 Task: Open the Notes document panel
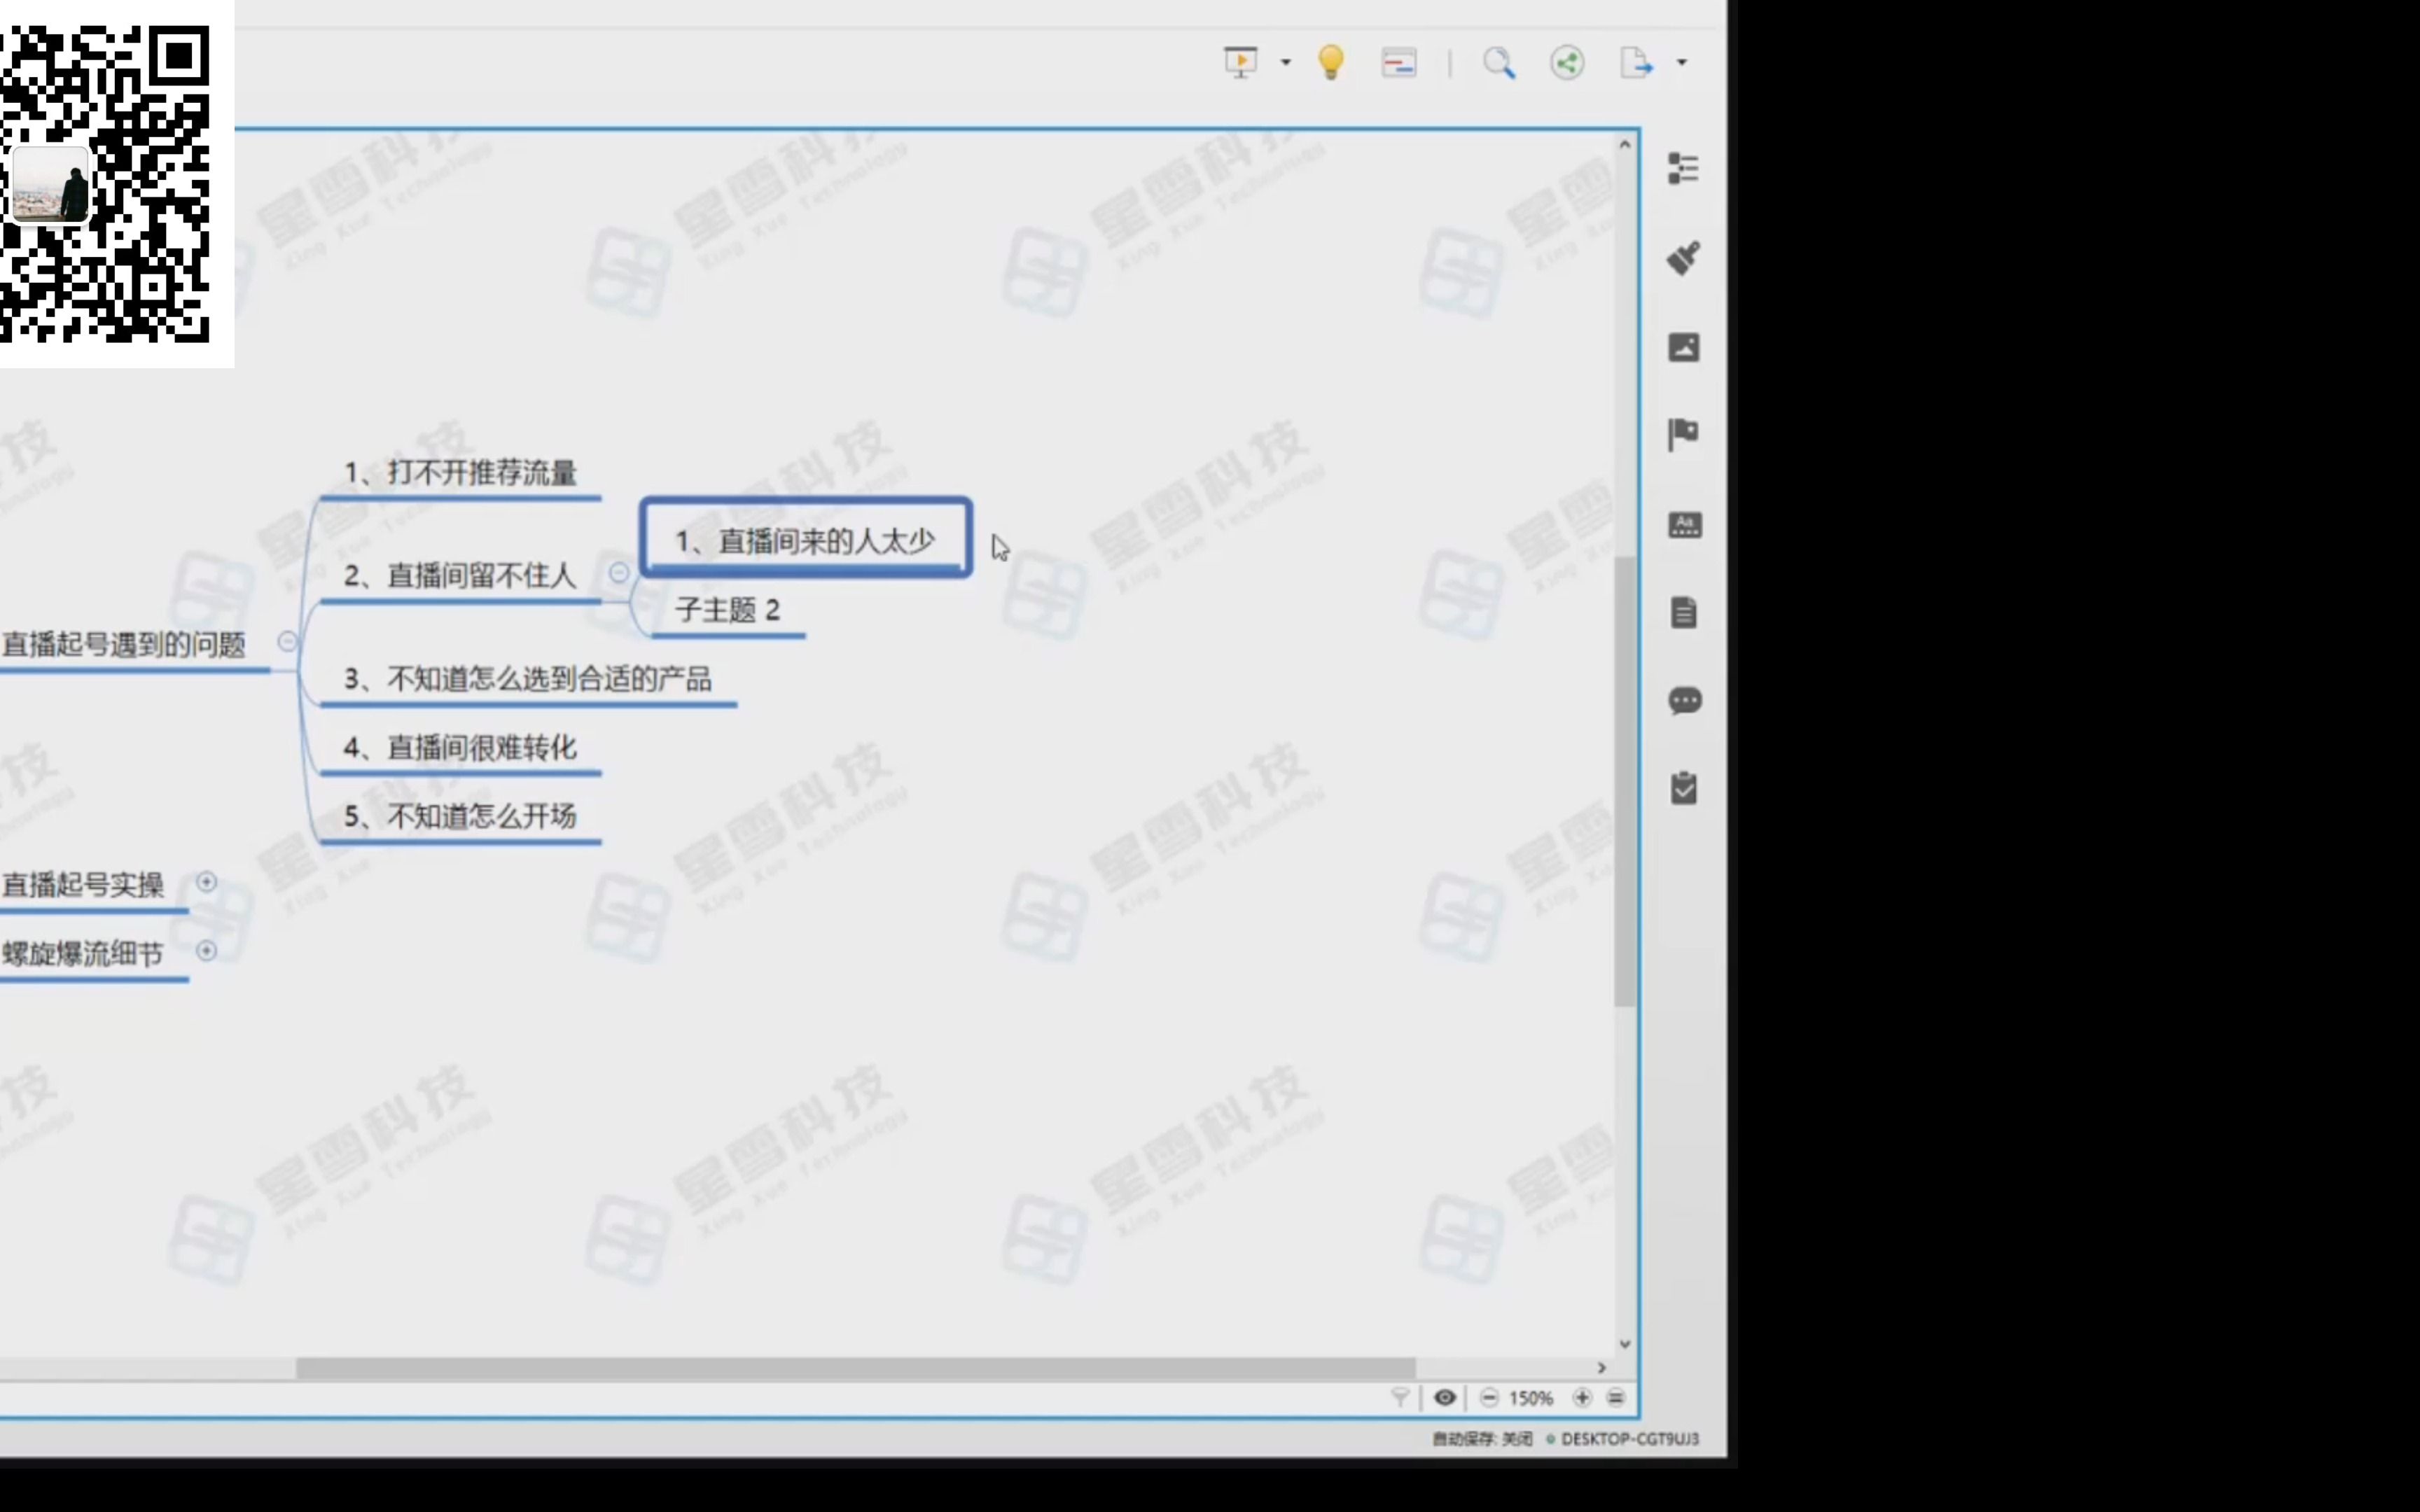1684,612
